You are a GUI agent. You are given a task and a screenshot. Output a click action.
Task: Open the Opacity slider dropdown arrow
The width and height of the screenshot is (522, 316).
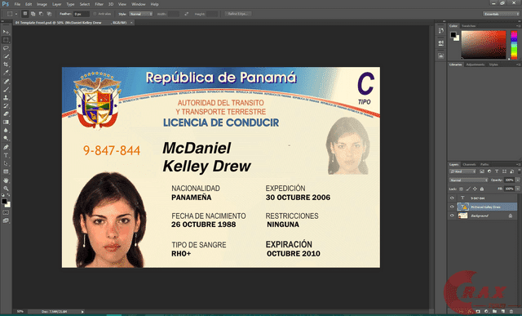click(x=518, y=180)
